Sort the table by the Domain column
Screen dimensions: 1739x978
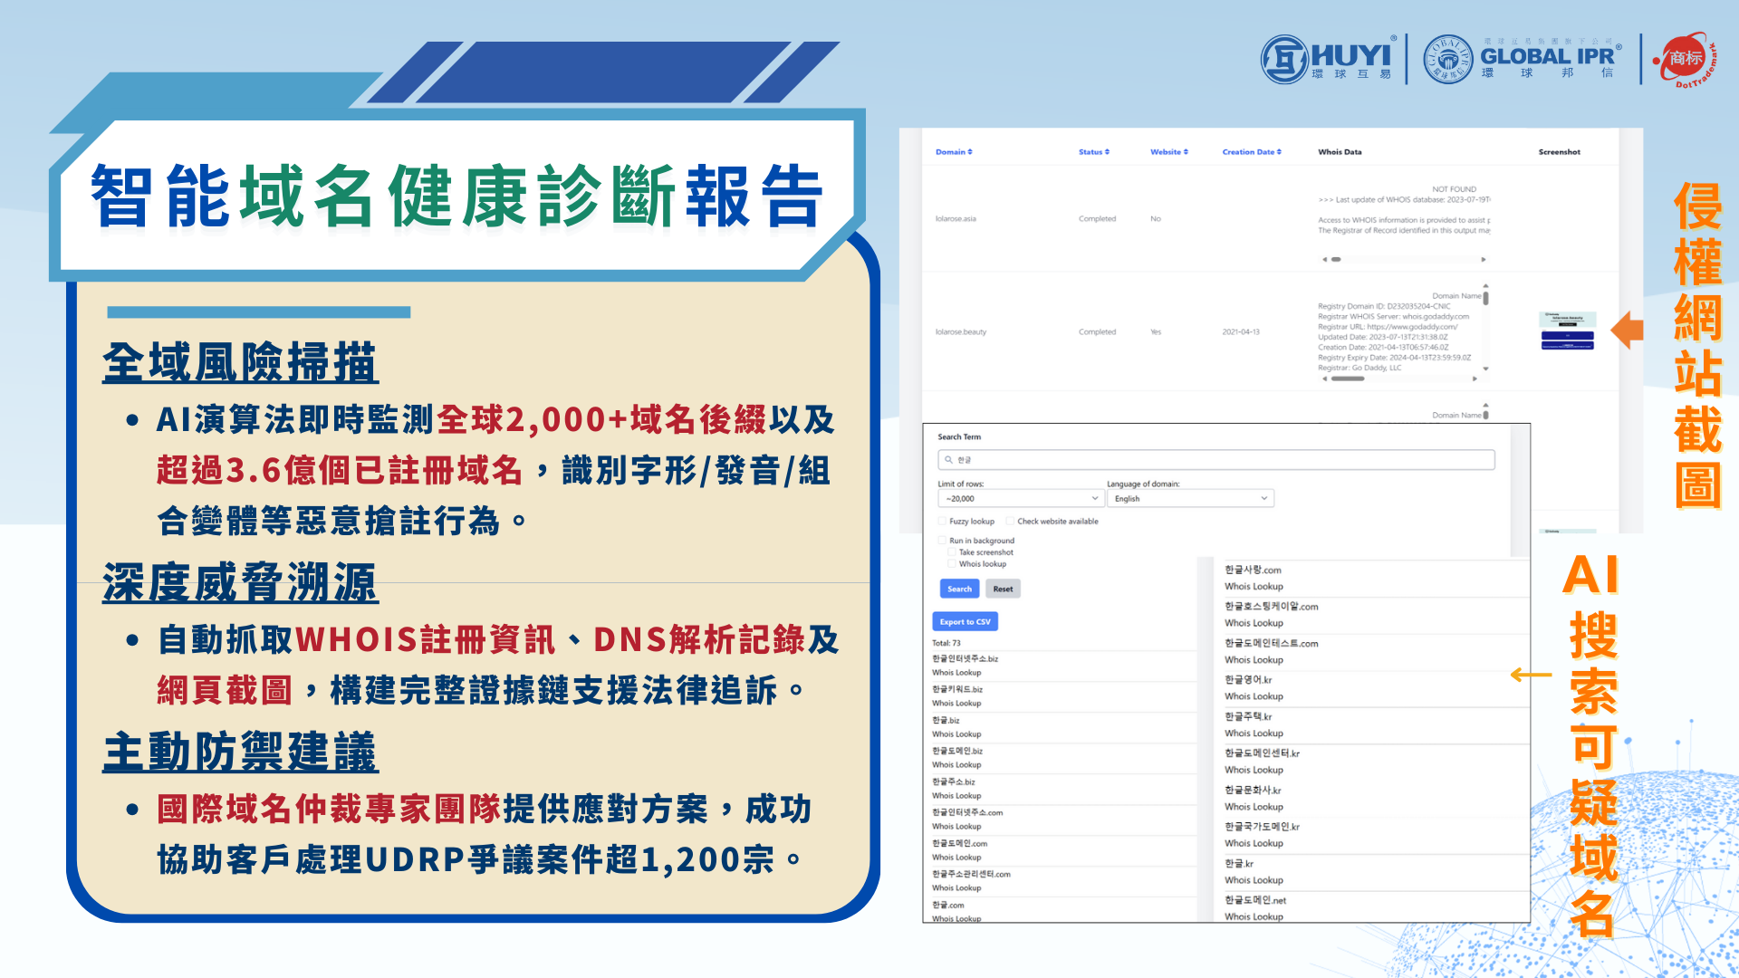[954, 152]
